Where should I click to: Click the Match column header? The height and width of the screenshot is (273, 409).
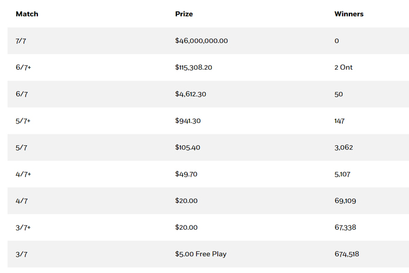(x=27, y=14)
